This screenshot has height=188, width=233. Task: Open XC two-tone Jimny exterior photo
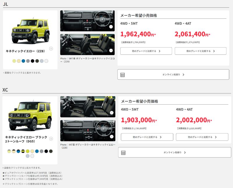(30, 116)
